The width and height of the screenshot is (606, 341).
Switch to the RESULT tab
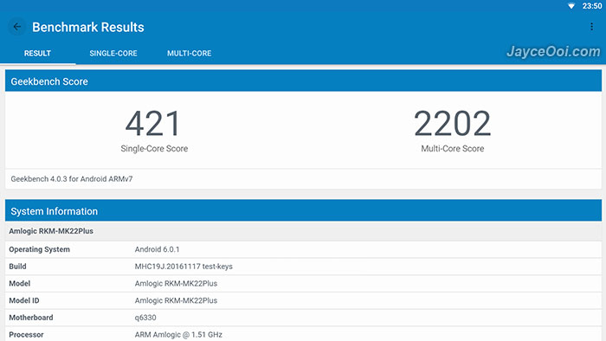click(x=37, y=54)
